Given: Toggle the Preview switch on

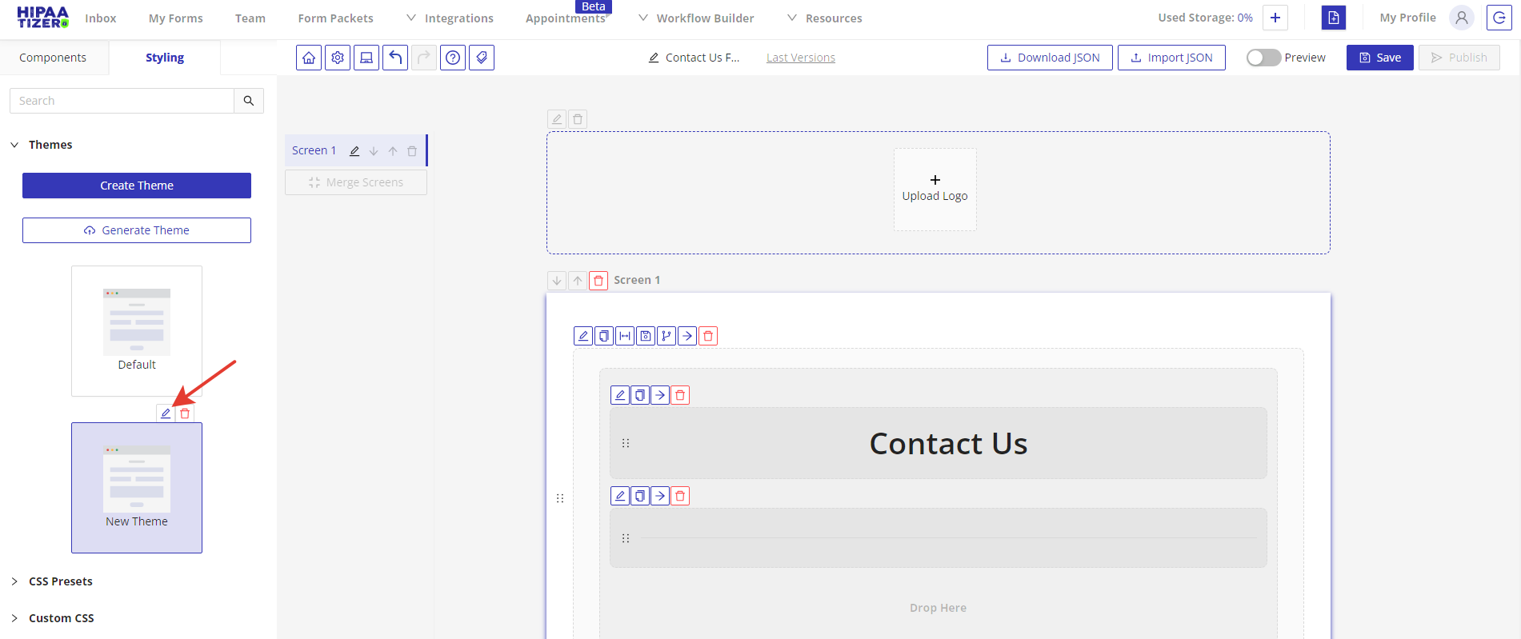Looking at the screenshot, I should pos(1263,58).
